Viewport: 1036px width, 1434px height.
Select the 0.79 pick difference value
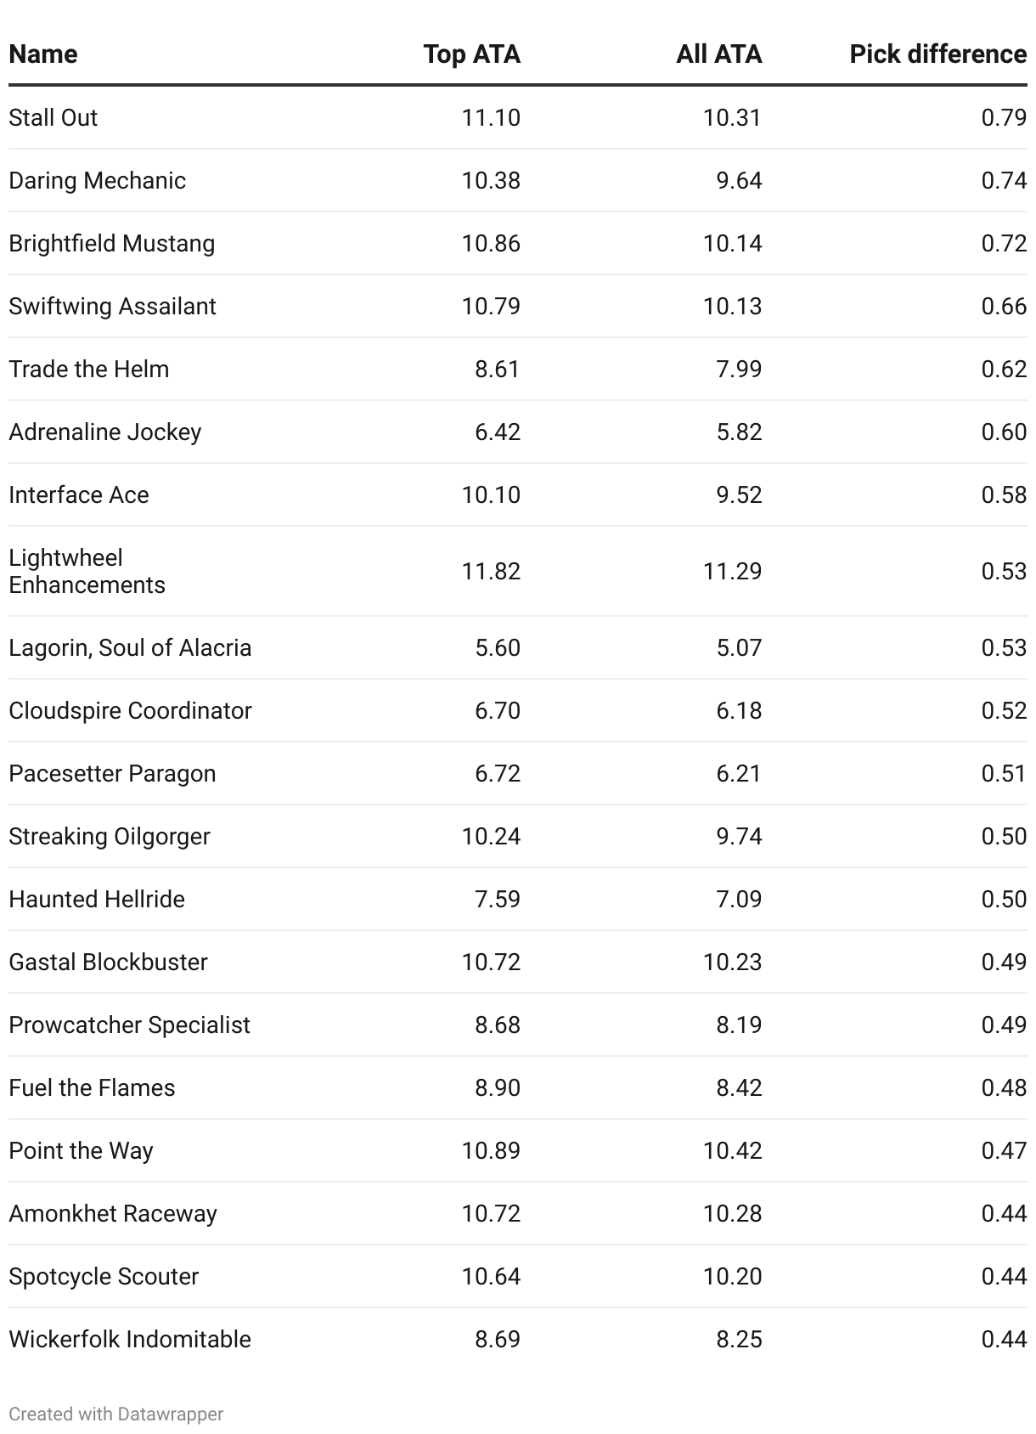click(1004, 117)
